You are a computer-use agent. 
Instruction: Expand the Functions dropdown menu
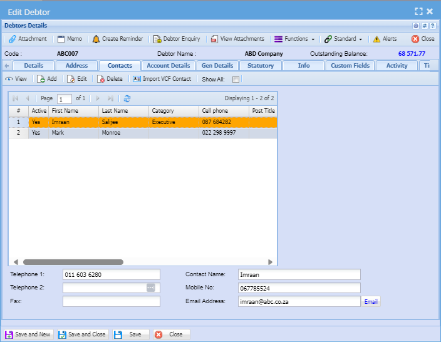pyautogui.click(x=294, y=39)
